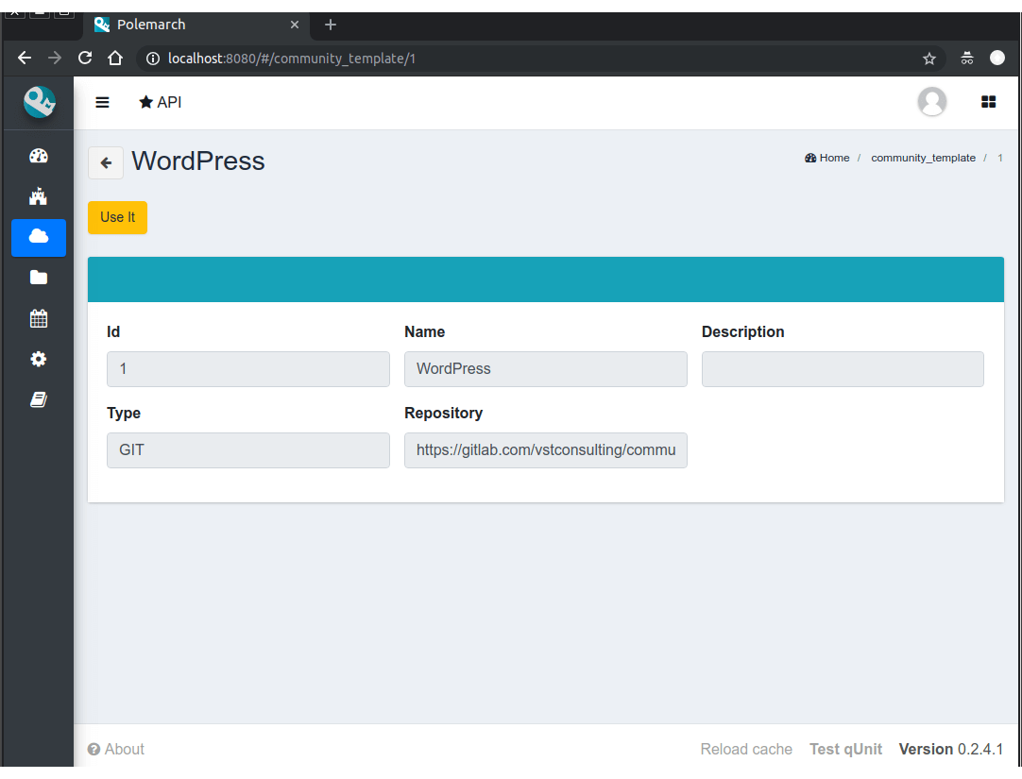Go back using the arrow beside WordPress
Viewport: 1022px width, 779px height.
coord(106,162)
